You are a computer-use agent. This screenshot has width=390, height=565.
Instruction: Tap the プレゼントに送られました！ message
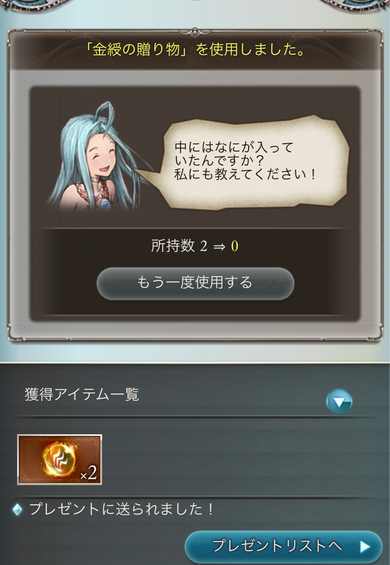point(122,509)
